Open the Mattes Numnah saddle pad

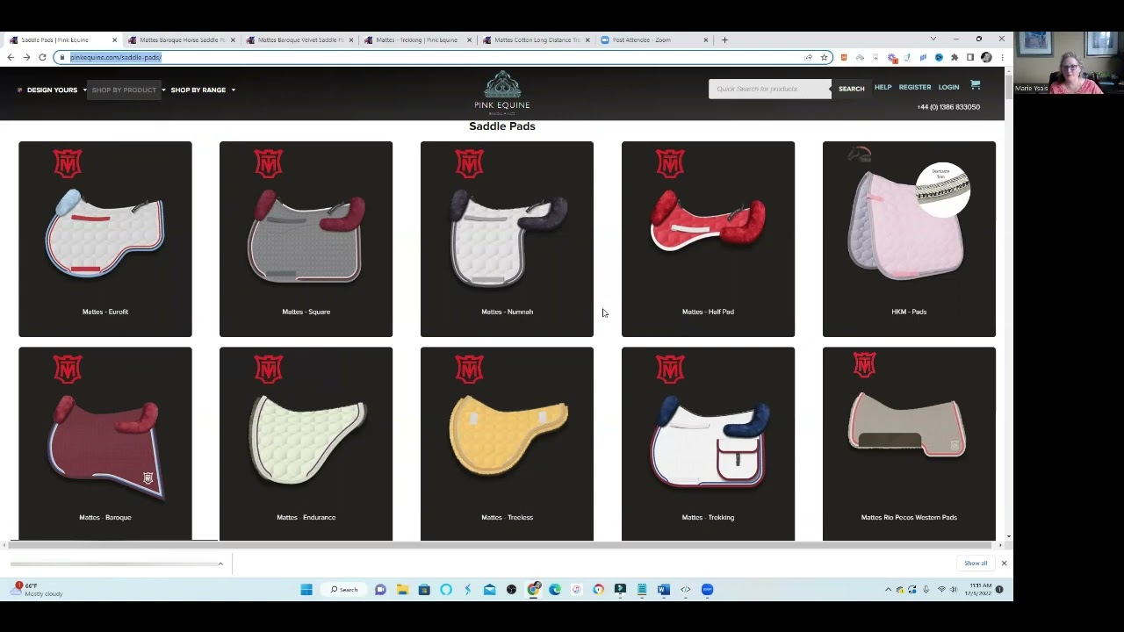pyautogui.click(x=507, y=239)
